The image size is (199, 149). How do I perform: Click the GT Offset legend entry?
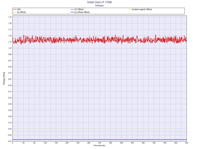(x=77, y=9)
